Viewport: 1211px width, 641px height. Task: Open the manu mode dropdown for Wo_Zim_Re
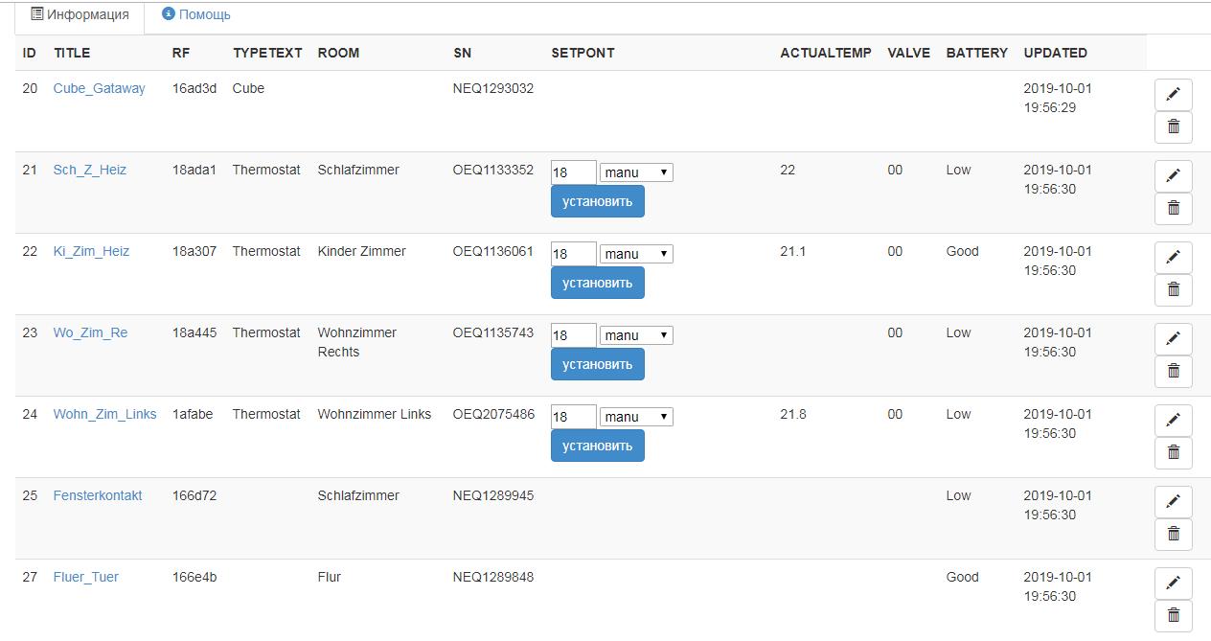636,335
